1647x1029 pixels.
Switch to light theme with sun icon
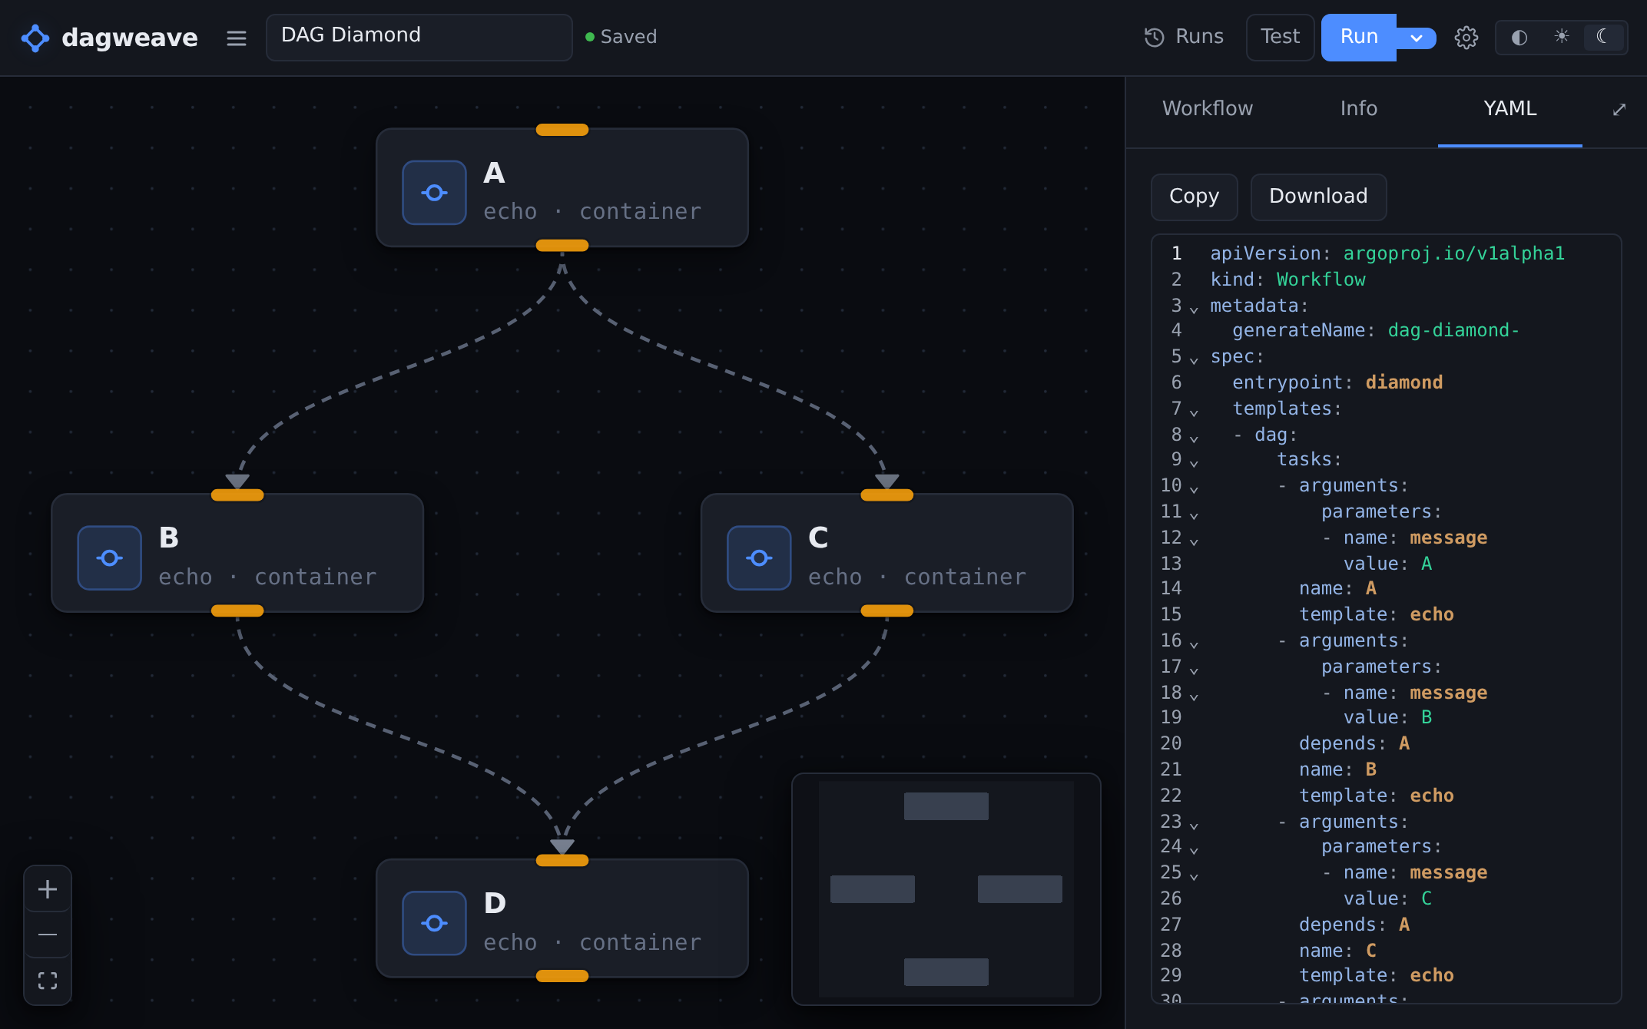(x=1562, y=37)
